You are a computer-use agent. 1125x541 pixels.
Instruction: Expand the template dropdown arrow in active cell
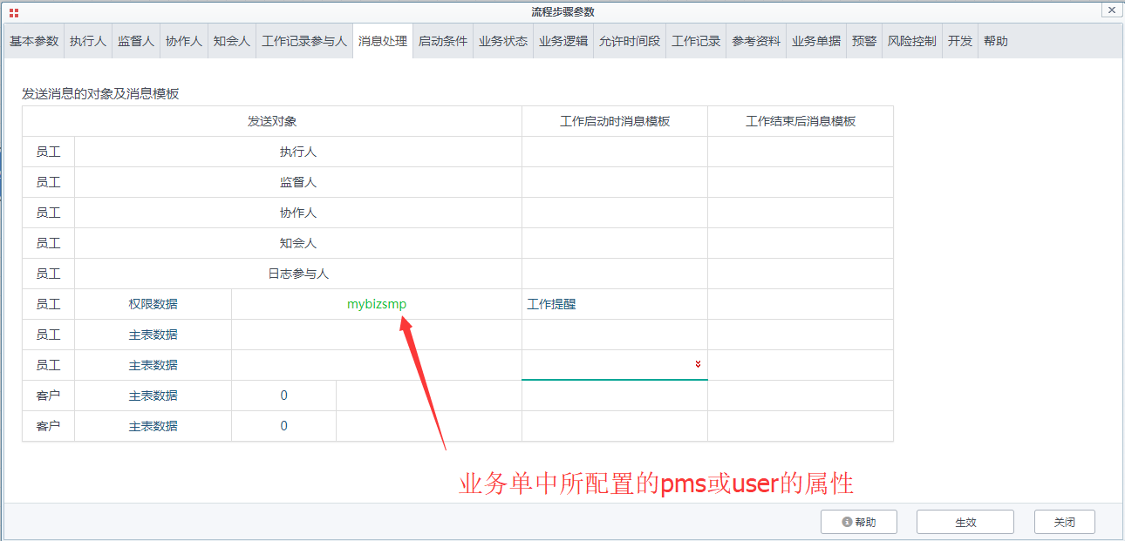click(698, 365)
